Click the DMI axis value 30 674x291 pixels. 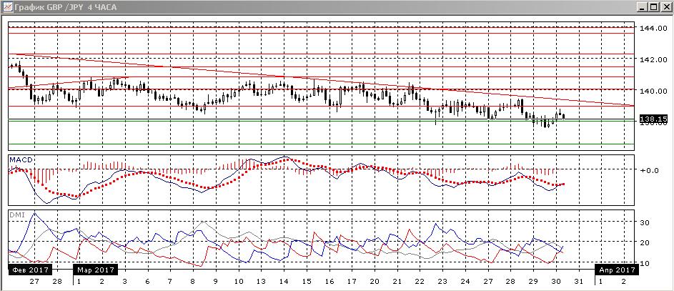pyautogui.click(x=645, y=222)
